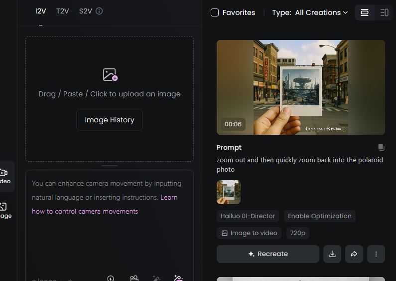Click the S2V info icon
Screen dimensions: 396x281
99,11
